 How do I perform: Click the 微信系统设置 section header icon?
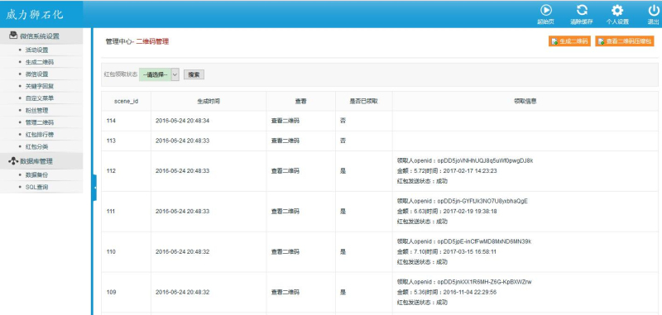pyautogui.click(x=13, y=36)
